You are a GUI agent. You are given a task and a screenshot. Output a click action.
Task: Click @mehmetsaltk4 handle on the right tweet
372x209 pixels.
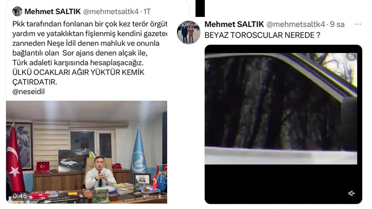coord(296,24)
